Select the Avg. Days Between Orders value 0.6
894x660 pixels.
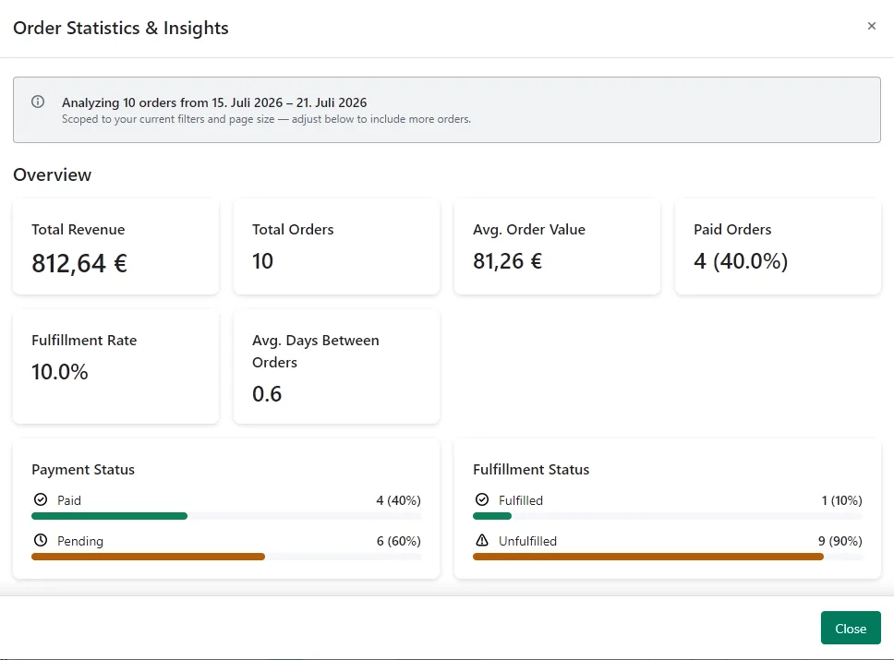(x=267, y=394)
